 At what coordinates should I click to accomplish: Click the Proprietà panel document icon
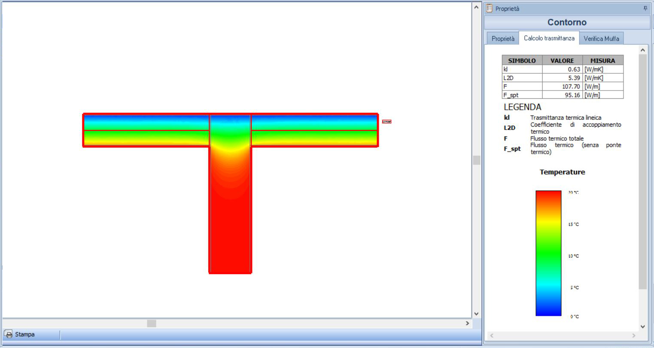pyautogui.click(x=490, y=9)
